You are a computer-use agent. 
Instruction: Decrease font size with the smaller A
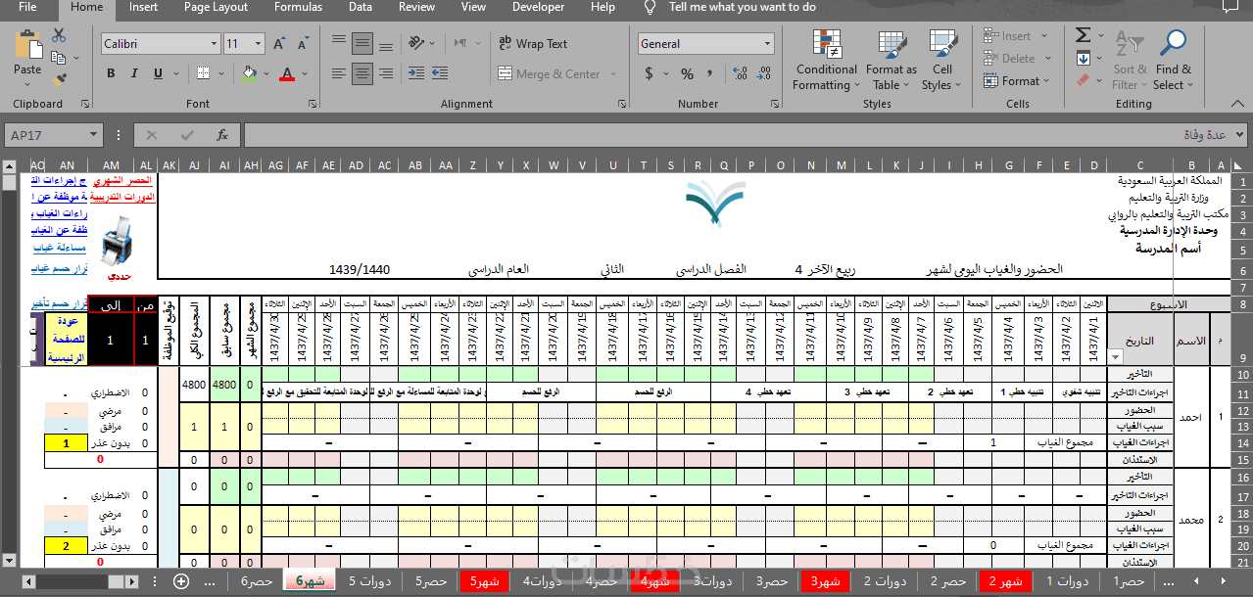point(302,44)
